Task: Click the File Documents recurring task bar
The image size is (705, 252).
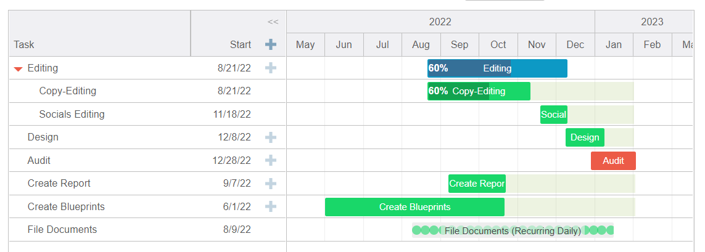Action: (x=513, y=230)
